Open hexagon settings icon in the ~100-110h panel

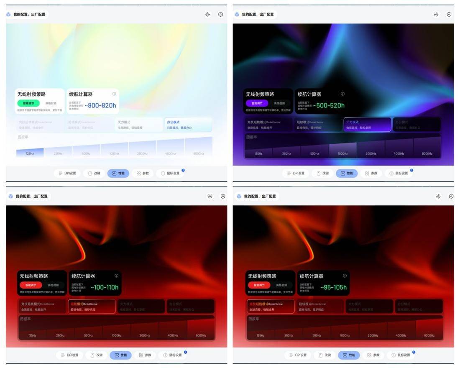click(x=222, y=196)
